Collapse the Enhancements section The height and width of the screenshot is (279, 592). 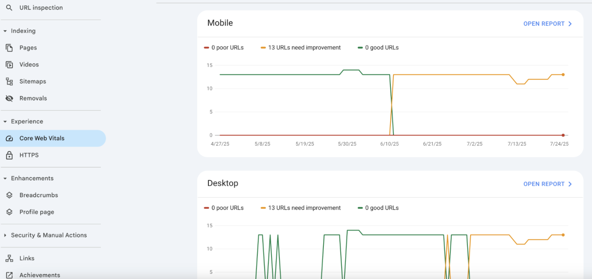[x=5, y=178]
